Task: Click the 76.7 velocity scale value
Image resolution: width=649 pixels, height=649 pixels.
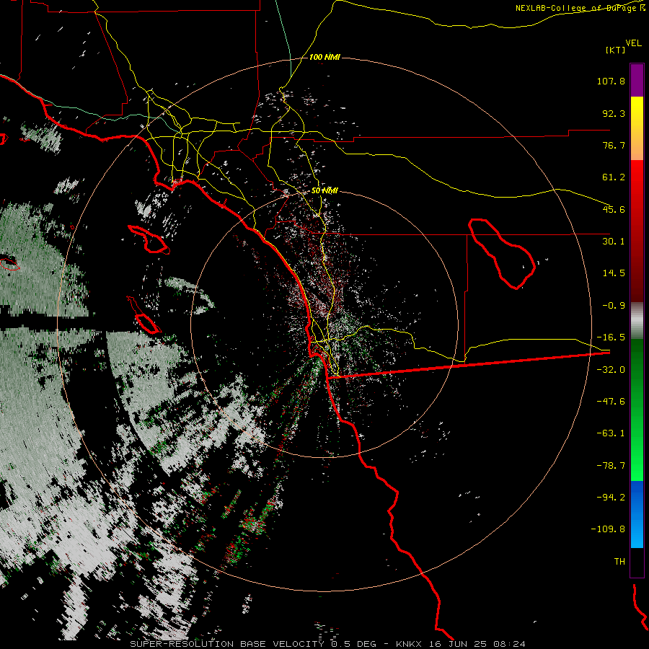Action: pyautogui.click(x=614, y=145)
